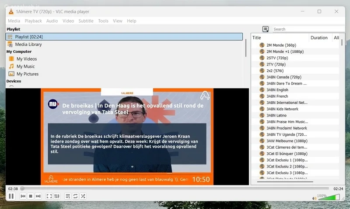The image size is (350, 209).
Task: Adjust the volume slider
Action: [x=329, y=197]
